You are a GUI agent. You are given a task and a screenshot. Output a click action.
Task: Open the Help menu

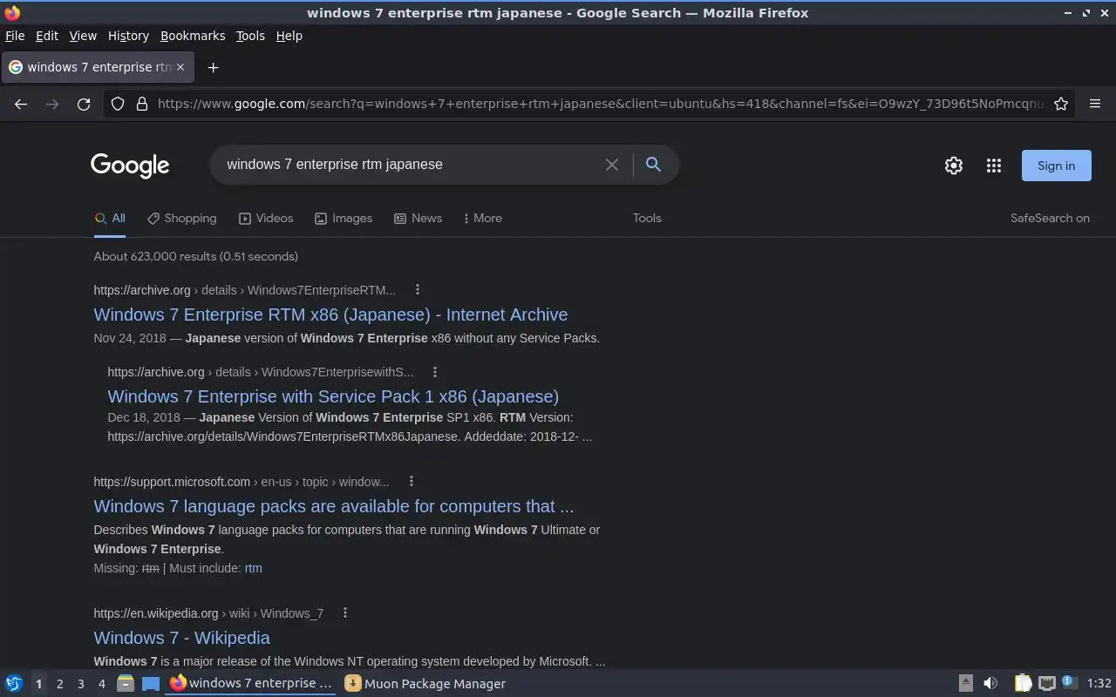[289, 36]
